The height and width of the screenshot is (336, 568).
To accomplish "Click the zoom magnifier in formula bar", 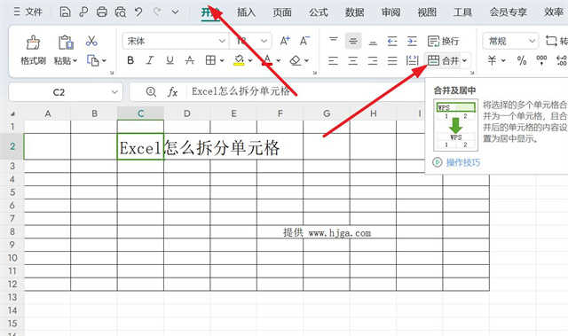I will click(x=151, y=92).
